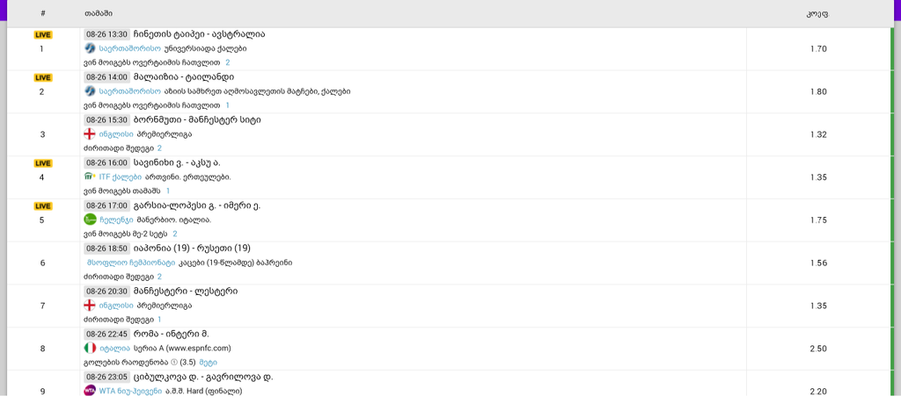This screenshot has width=901, height=403.
Task: Open the ჩელენჯი category link
Action: pyautogui.click(x=116, y=219)
